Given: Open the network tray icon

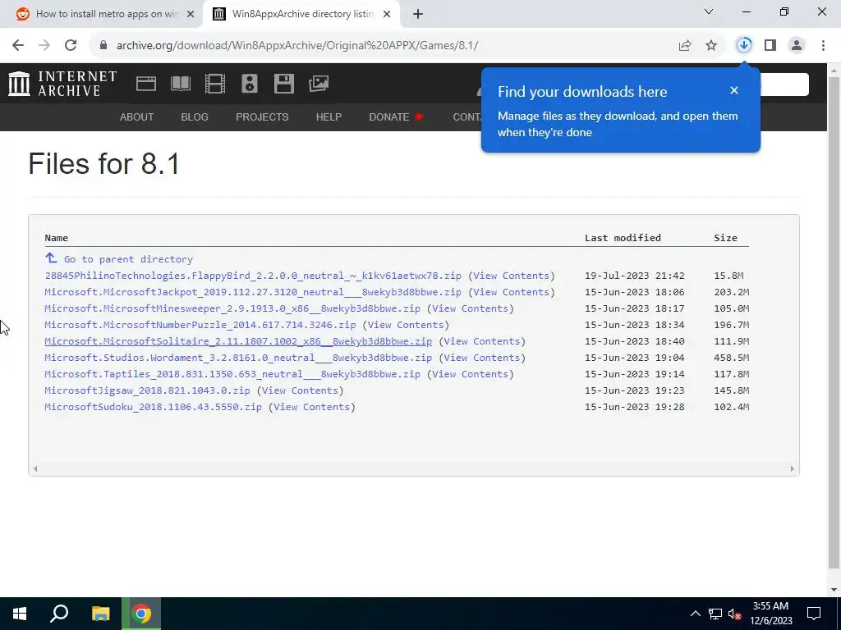Looking at the screenshot, I should coord(715,614).
